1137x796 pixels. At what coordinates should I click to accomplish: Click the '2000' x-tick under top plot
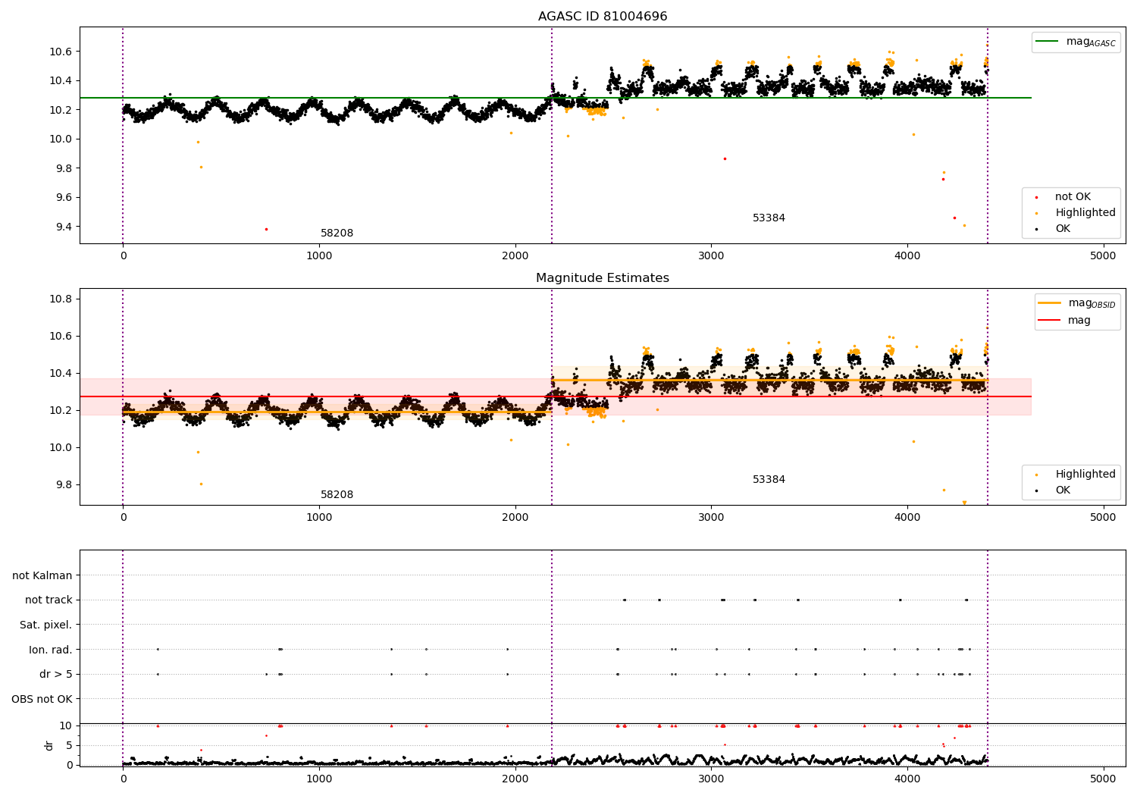point(515,256)
